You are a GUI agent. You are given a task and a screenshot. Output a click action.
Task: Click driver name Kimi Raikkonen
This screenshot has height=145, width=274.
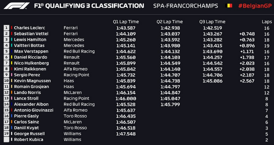coord(30,69)
